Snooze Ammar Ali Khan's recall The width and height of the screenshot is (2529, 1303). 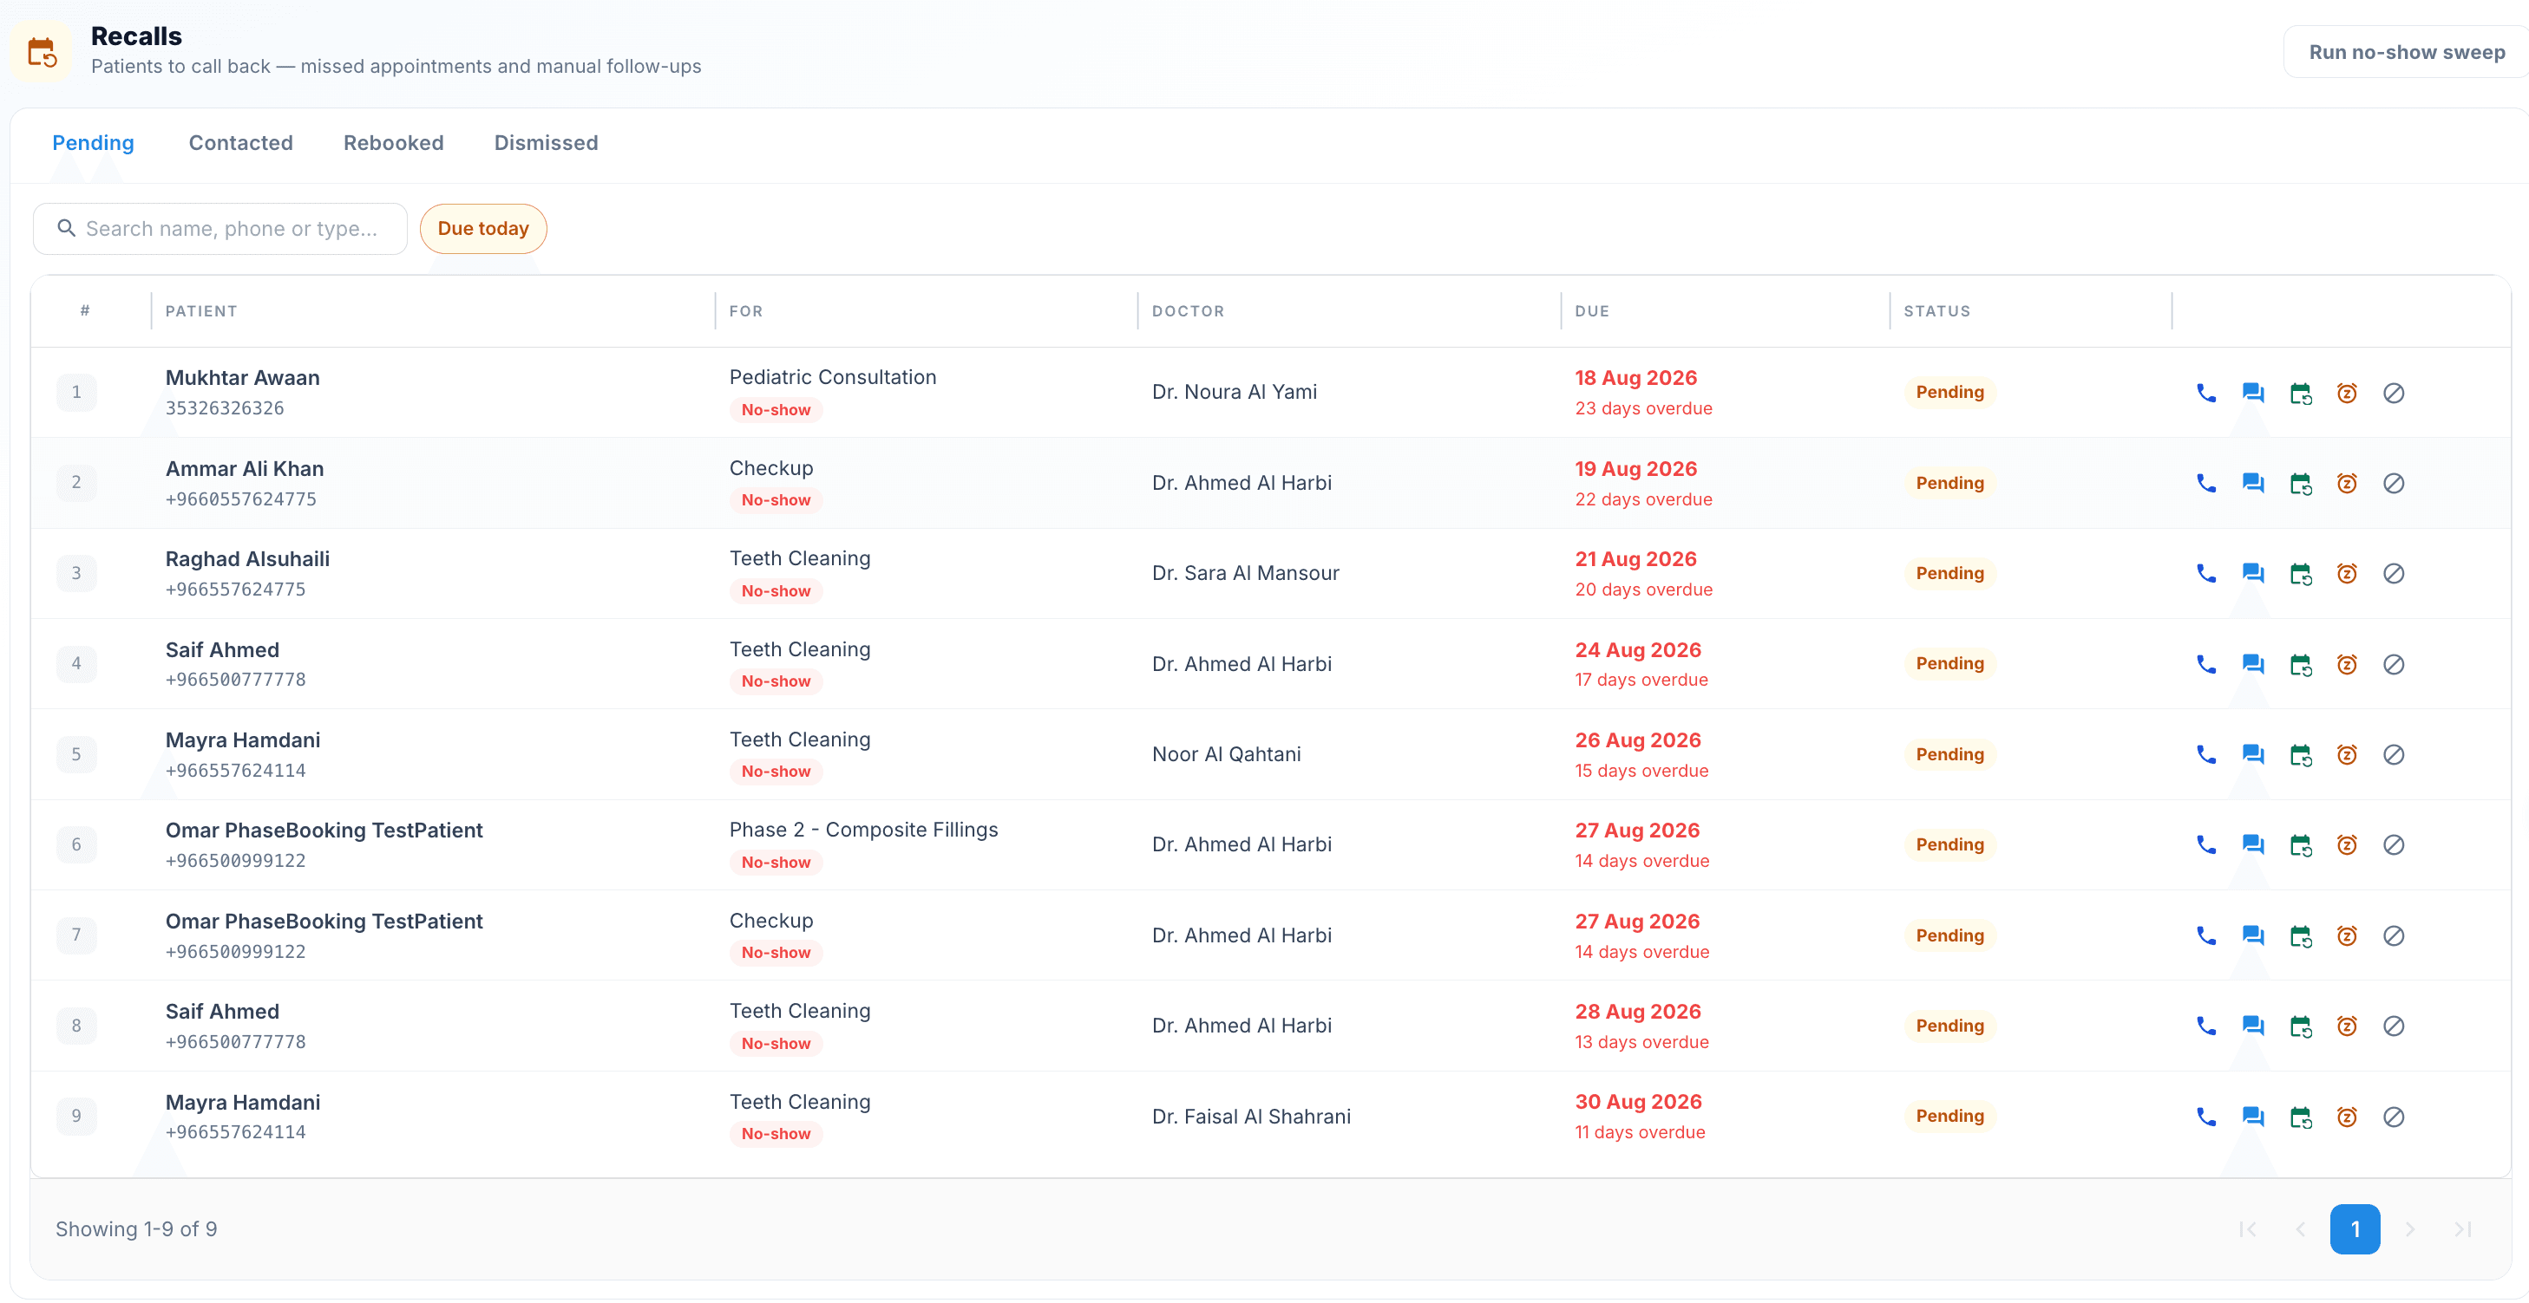pos(2348,483)
